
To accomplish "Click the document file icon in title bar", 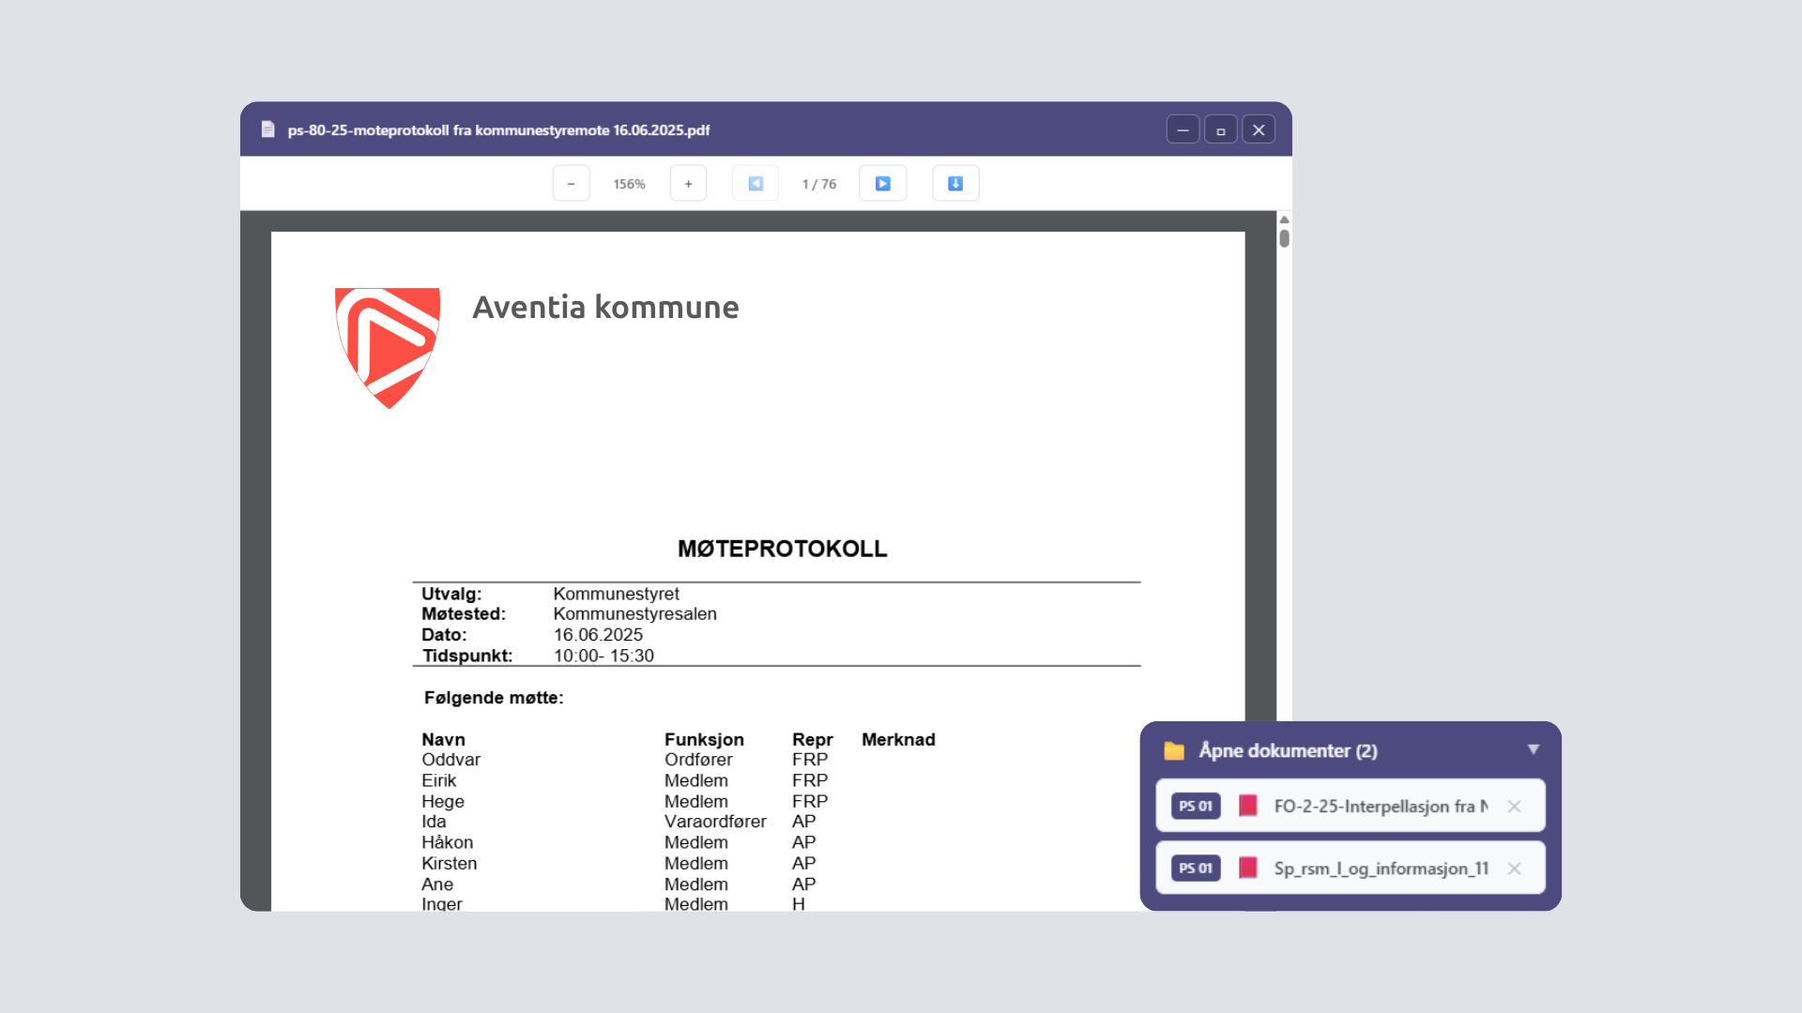I will click(x=268, y=129).
